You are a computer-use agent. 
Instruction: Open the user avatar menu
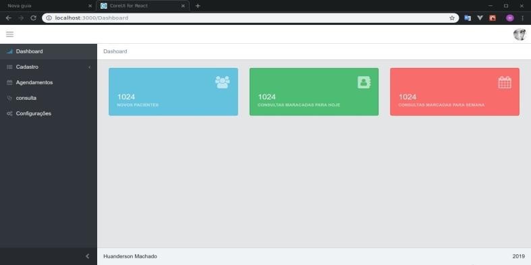click(x=520, y=34)
